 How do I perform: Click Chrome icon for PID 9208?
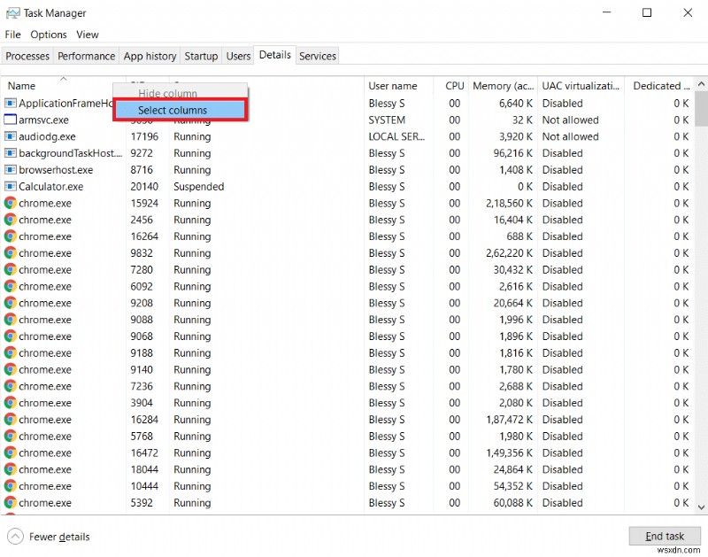coord(11,303)
